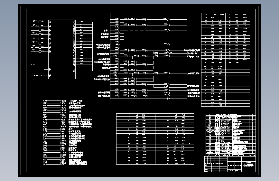Select the X507 input address
Viewport: 279px width, 181px height.
63,164
